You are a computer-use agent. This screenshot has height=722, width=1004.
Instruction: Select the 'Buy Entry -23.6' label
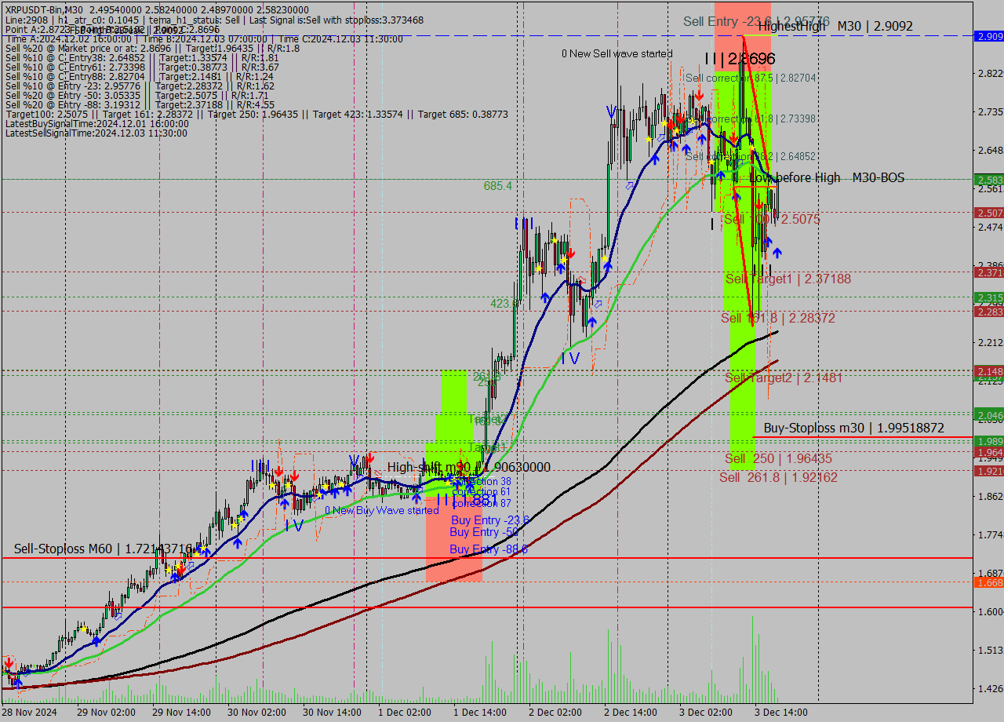[489, 520]
